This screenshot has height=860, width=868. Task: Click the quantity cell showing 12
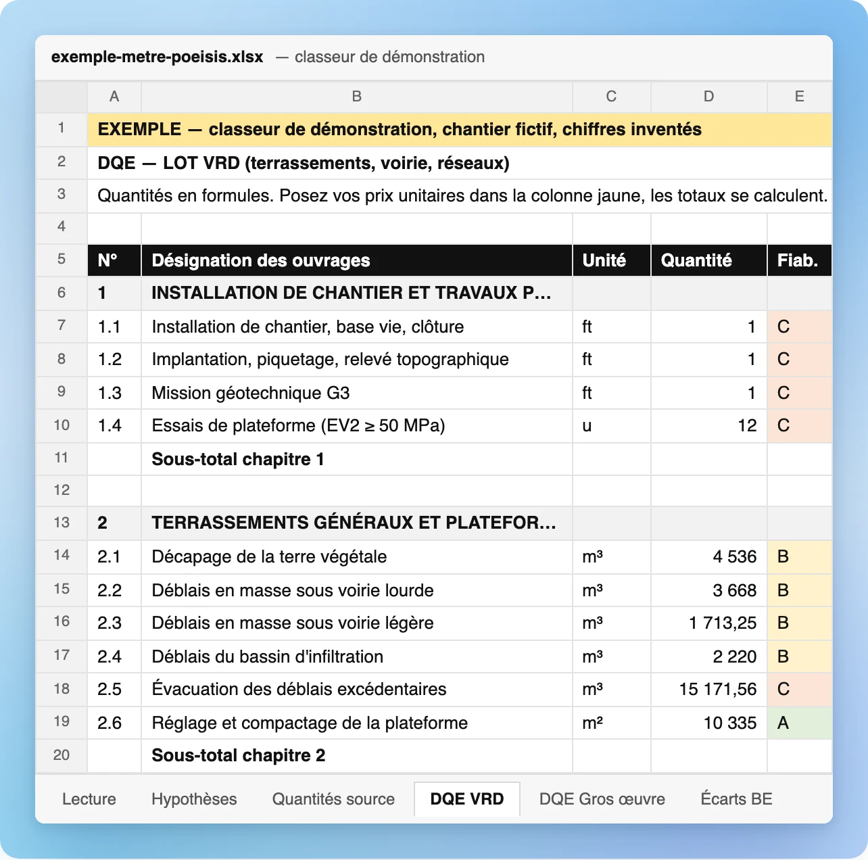[708, 425]
